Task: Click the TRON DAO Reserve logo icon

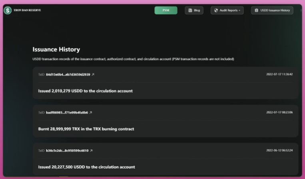Action: [8, 10]
